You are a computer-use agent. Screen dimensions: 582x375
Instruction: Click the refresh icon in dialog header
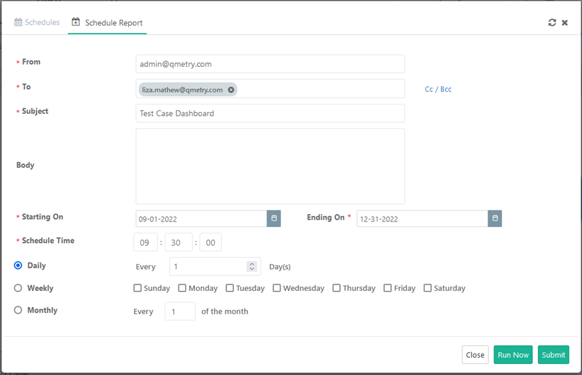coord(552,22)
